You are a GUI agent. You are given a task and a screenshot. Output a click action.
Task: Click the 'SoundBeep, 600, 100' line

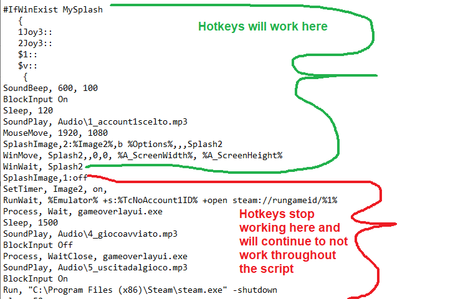(x=50, y=88)
